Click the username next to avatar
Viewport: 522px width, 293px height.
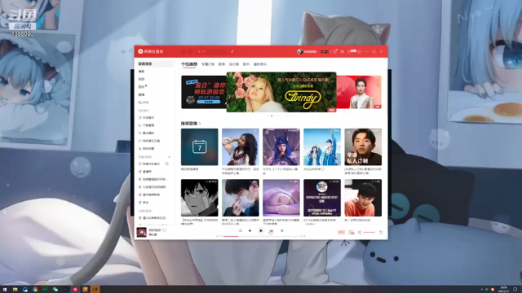310,51
